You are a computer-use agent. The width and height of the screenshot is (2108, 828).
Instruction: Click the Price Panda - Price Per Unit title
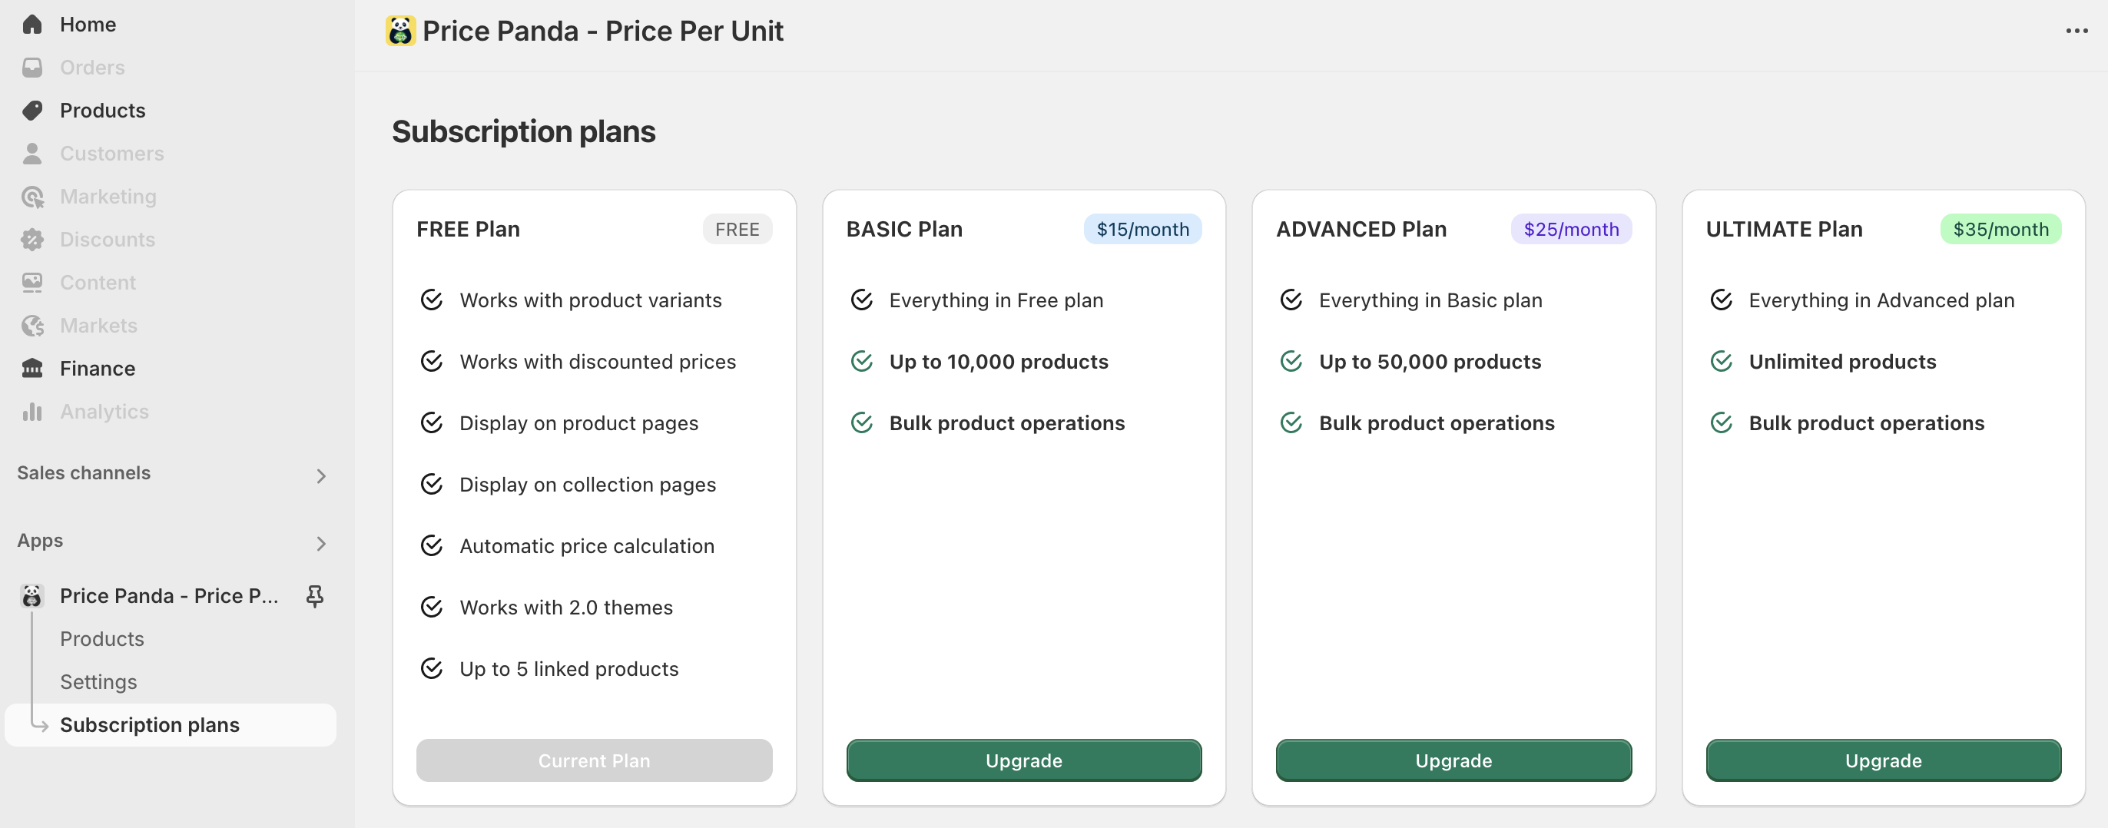603,31
